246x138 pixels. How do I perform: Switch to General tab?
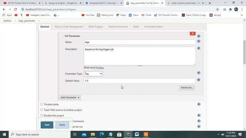coord(45,26)
